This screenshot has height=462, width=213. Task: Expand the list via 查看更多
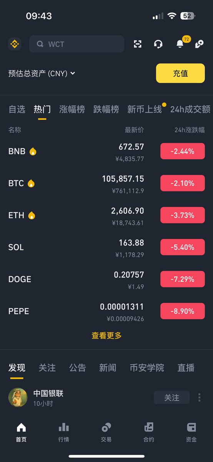(106, 335)
